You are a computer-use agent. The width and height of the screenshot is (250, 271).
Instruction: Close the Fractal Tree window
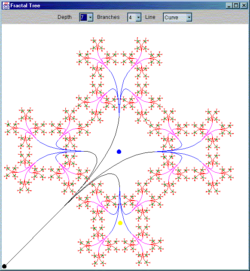(244, 6)
